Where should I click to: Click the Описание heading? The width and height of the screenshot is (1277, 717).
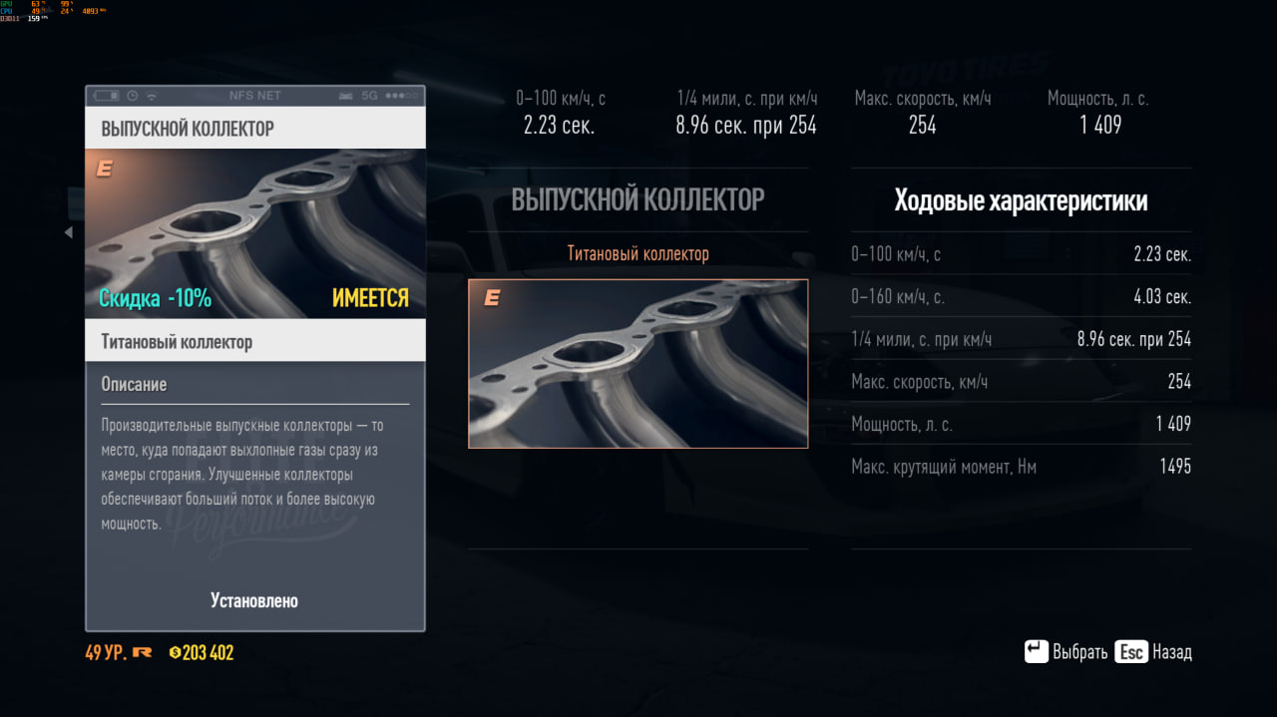tap(134, 384)
